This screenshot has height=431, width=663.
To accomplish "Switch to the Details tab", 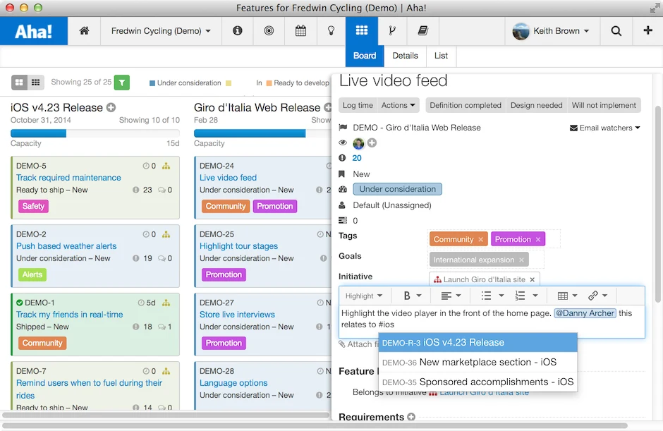I will 405,56.
